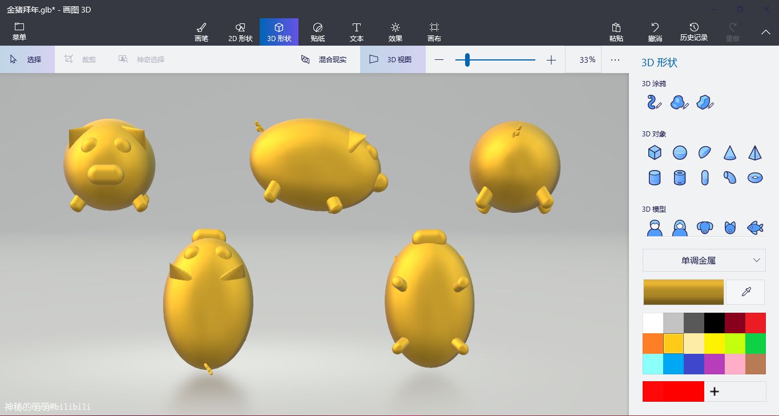This screenshot has width=779, height=416.
Task: Insert the woman 3D model
Action: click(x=680, y=228)
